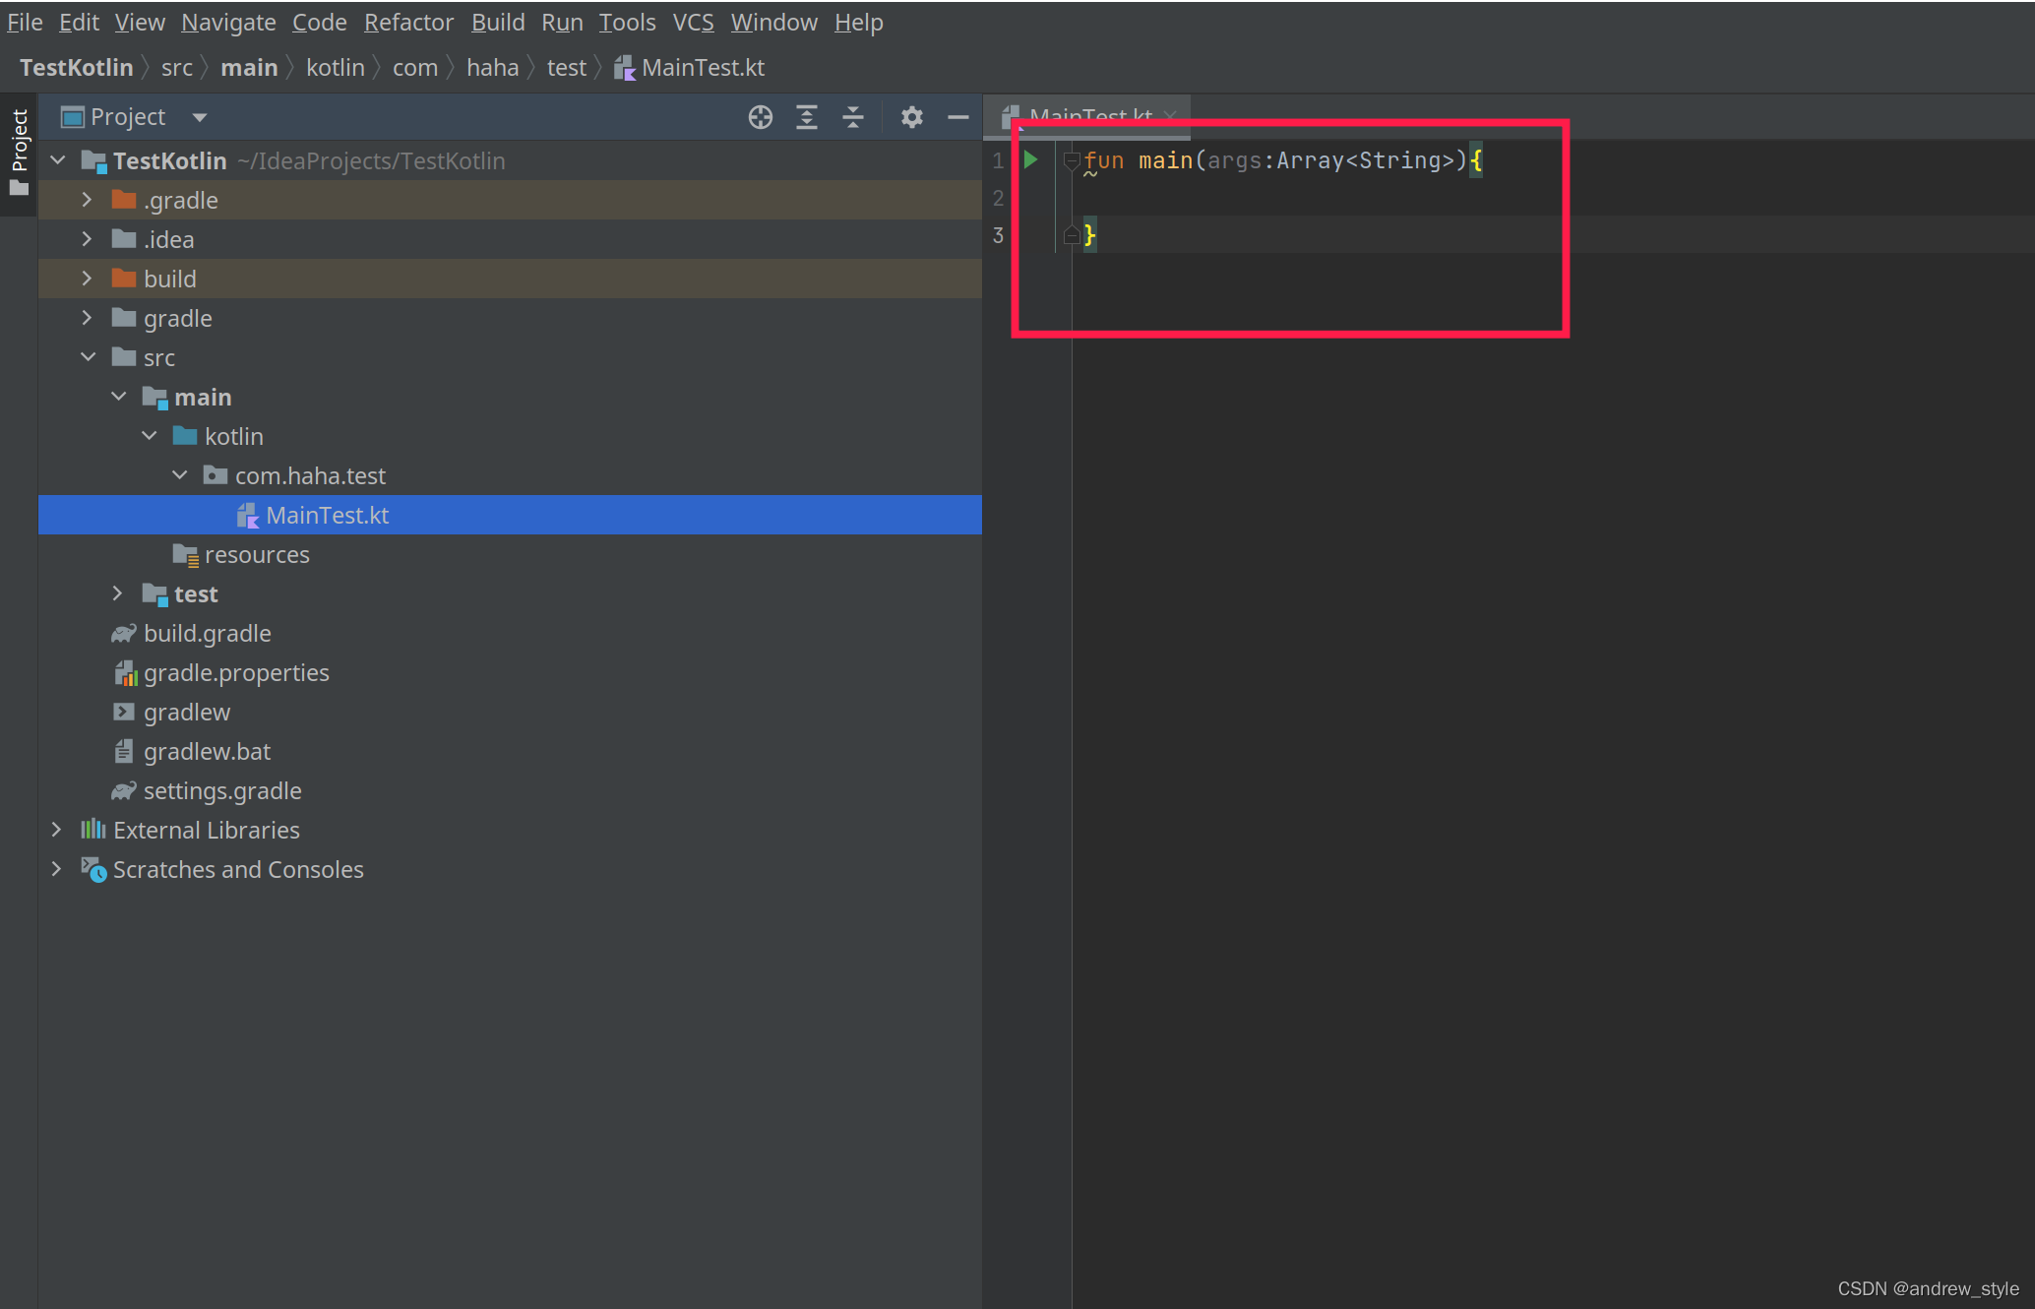Open the Refactor menu

[x=408, y=22]
